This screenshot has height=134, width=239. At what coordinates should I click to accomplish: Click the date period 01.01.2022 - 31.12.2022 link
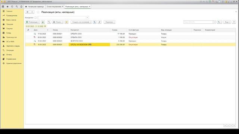point(34,26)
